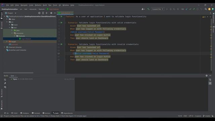Image resolution: width=215 pixels, height=121 pixels.
Task: Click the Debug bug icon in toolbar
Action: click(171, 9)
